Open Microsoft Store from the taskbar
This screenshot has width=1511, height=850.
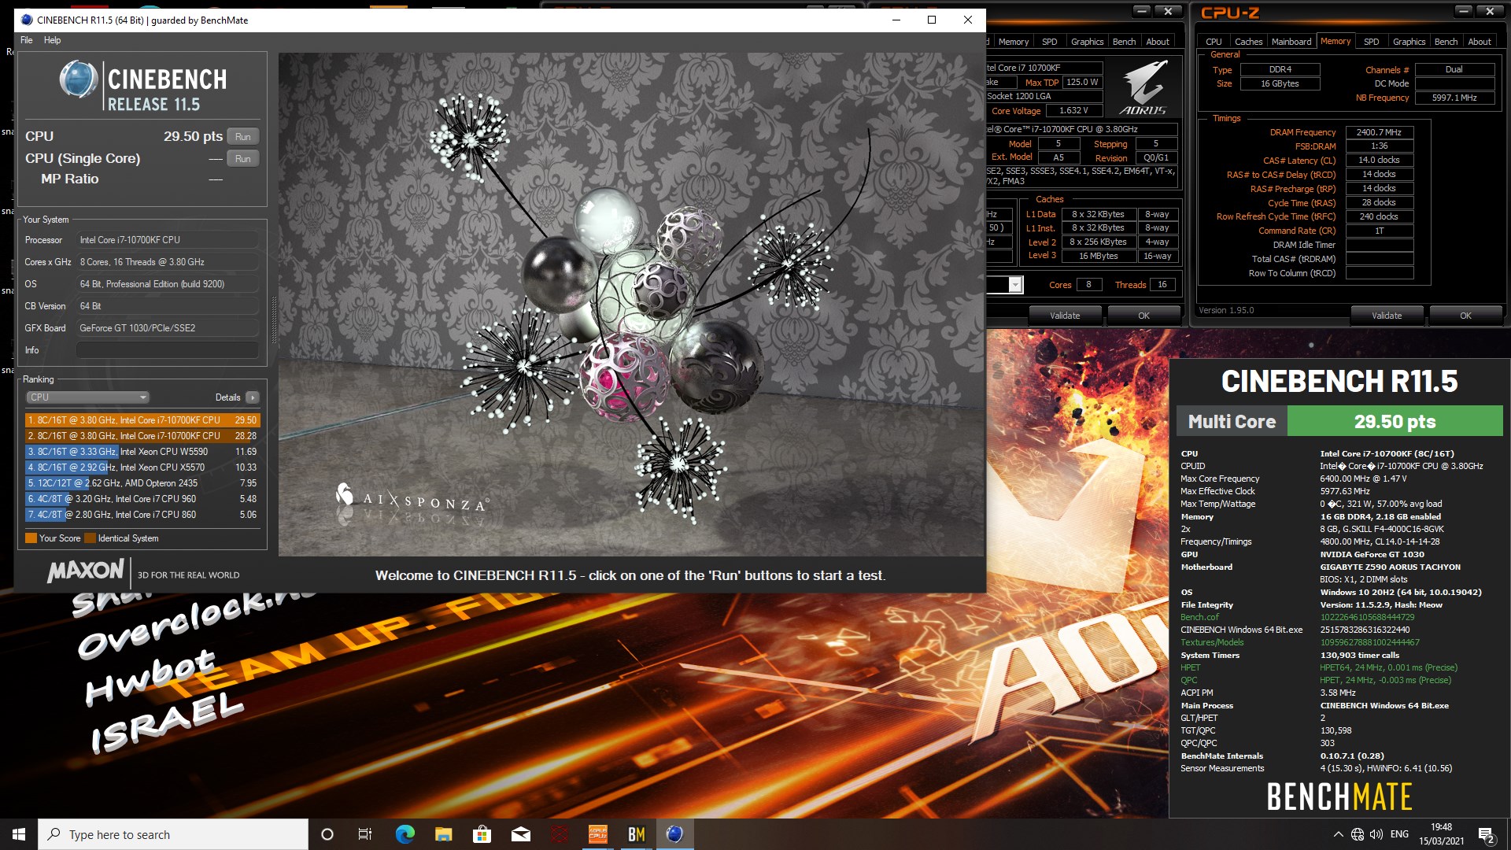coord(482,834)
